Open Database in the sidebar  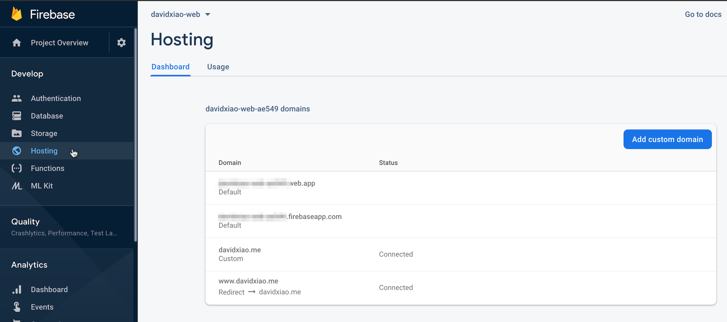click(67, 116)
